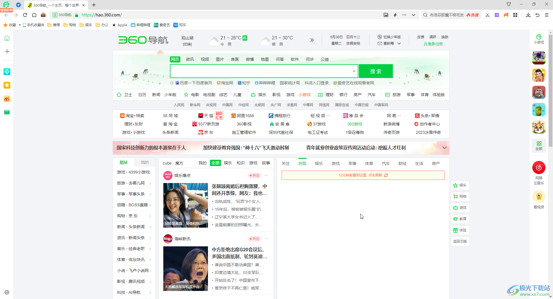Select 娱乐 cube filter tab

pos(228,163)
